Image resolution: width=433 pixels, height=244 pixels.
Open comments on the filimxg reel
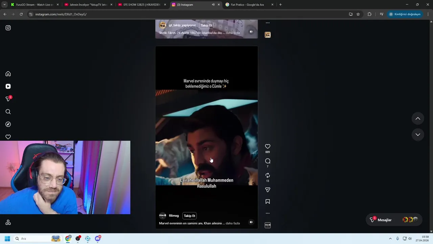[x=268, y=161]
